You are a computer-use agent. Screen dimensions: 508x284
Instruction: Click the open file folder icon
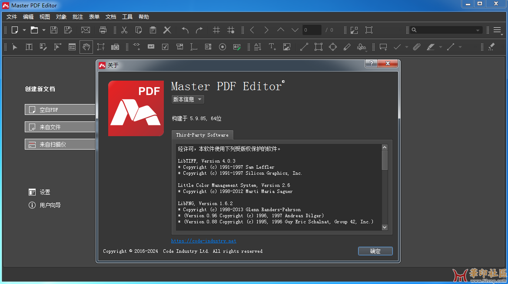point(34,30)
